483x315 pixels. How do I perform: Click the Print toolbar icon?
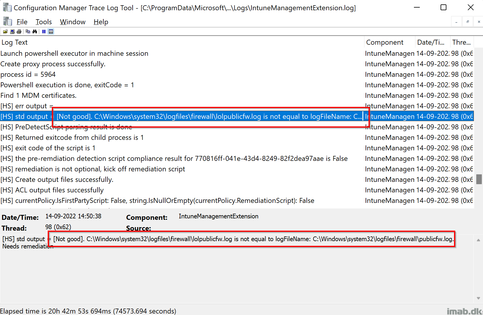coord(19,32)
